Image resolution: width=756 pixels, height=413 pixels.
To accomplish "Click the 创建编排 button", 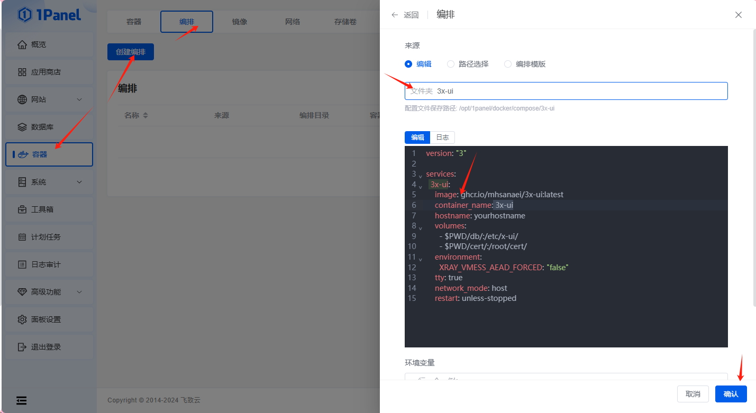I will pos(131,52).
